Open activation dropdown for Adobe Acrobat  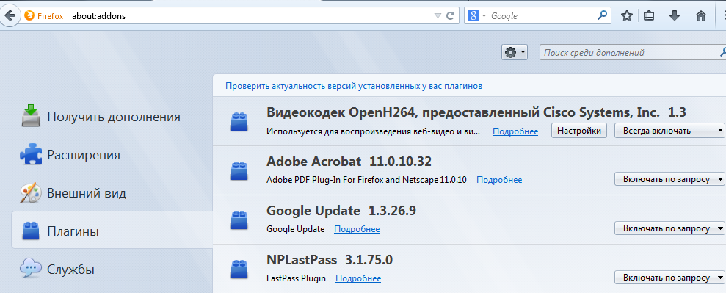point(669,179)
